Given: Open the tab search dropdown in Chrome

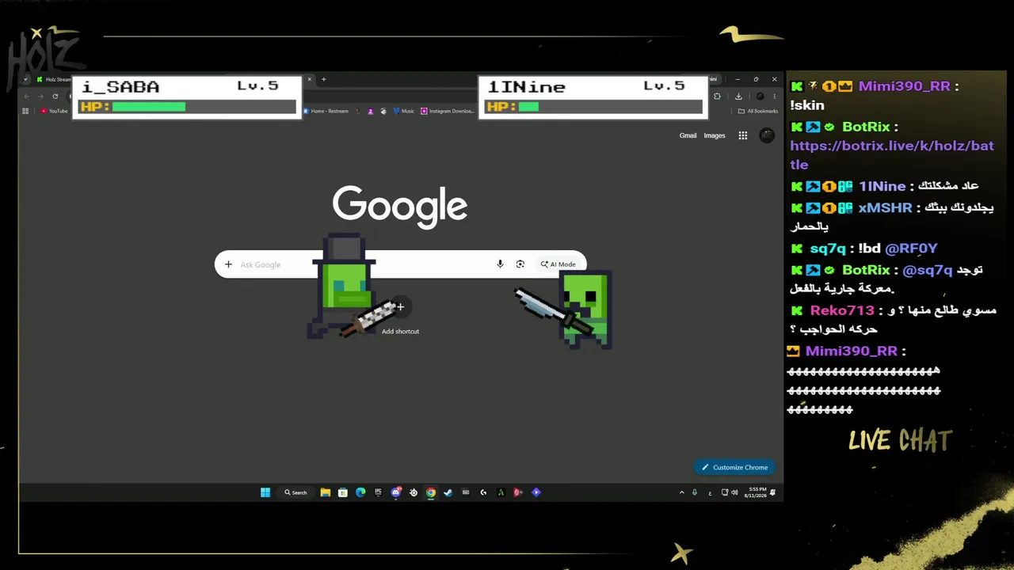Looking at the screenshot, I should tap(25, 79).
